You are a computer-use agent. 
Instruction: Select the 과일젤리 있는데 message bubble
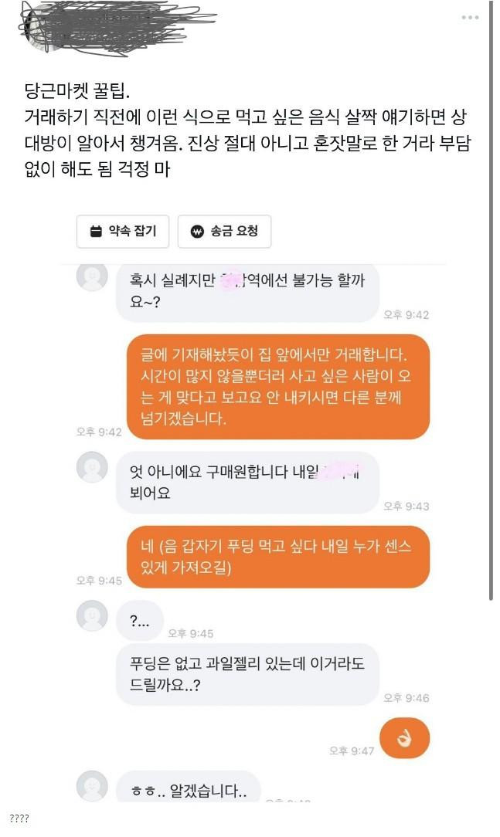click(247, 674)
